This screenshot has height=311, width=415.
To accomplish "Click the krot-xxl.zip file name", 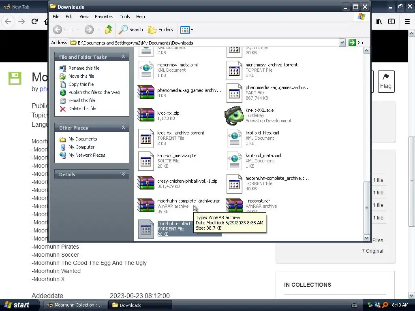I will tap(168, 113).
